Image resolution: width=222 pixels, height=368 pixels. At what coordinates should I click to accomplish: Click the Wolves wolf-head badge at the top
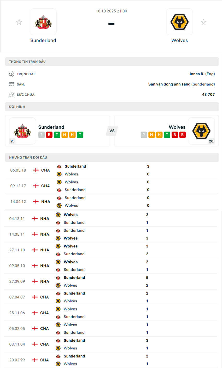point(179,22)
